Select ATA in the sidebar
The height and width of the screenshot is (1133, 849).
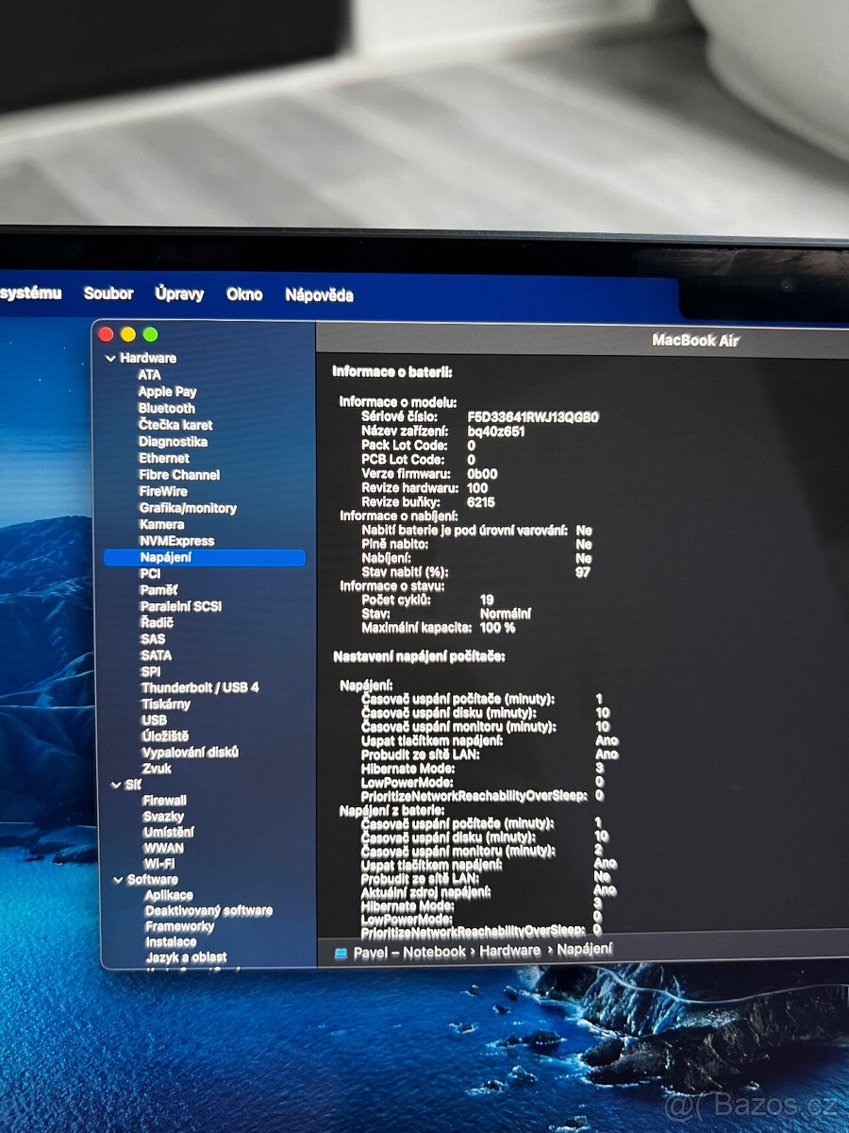149,375
